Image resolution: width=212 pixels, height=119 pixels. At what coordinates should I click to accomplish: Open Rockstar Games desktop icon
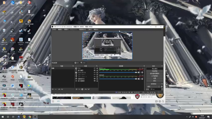point(21,23)
